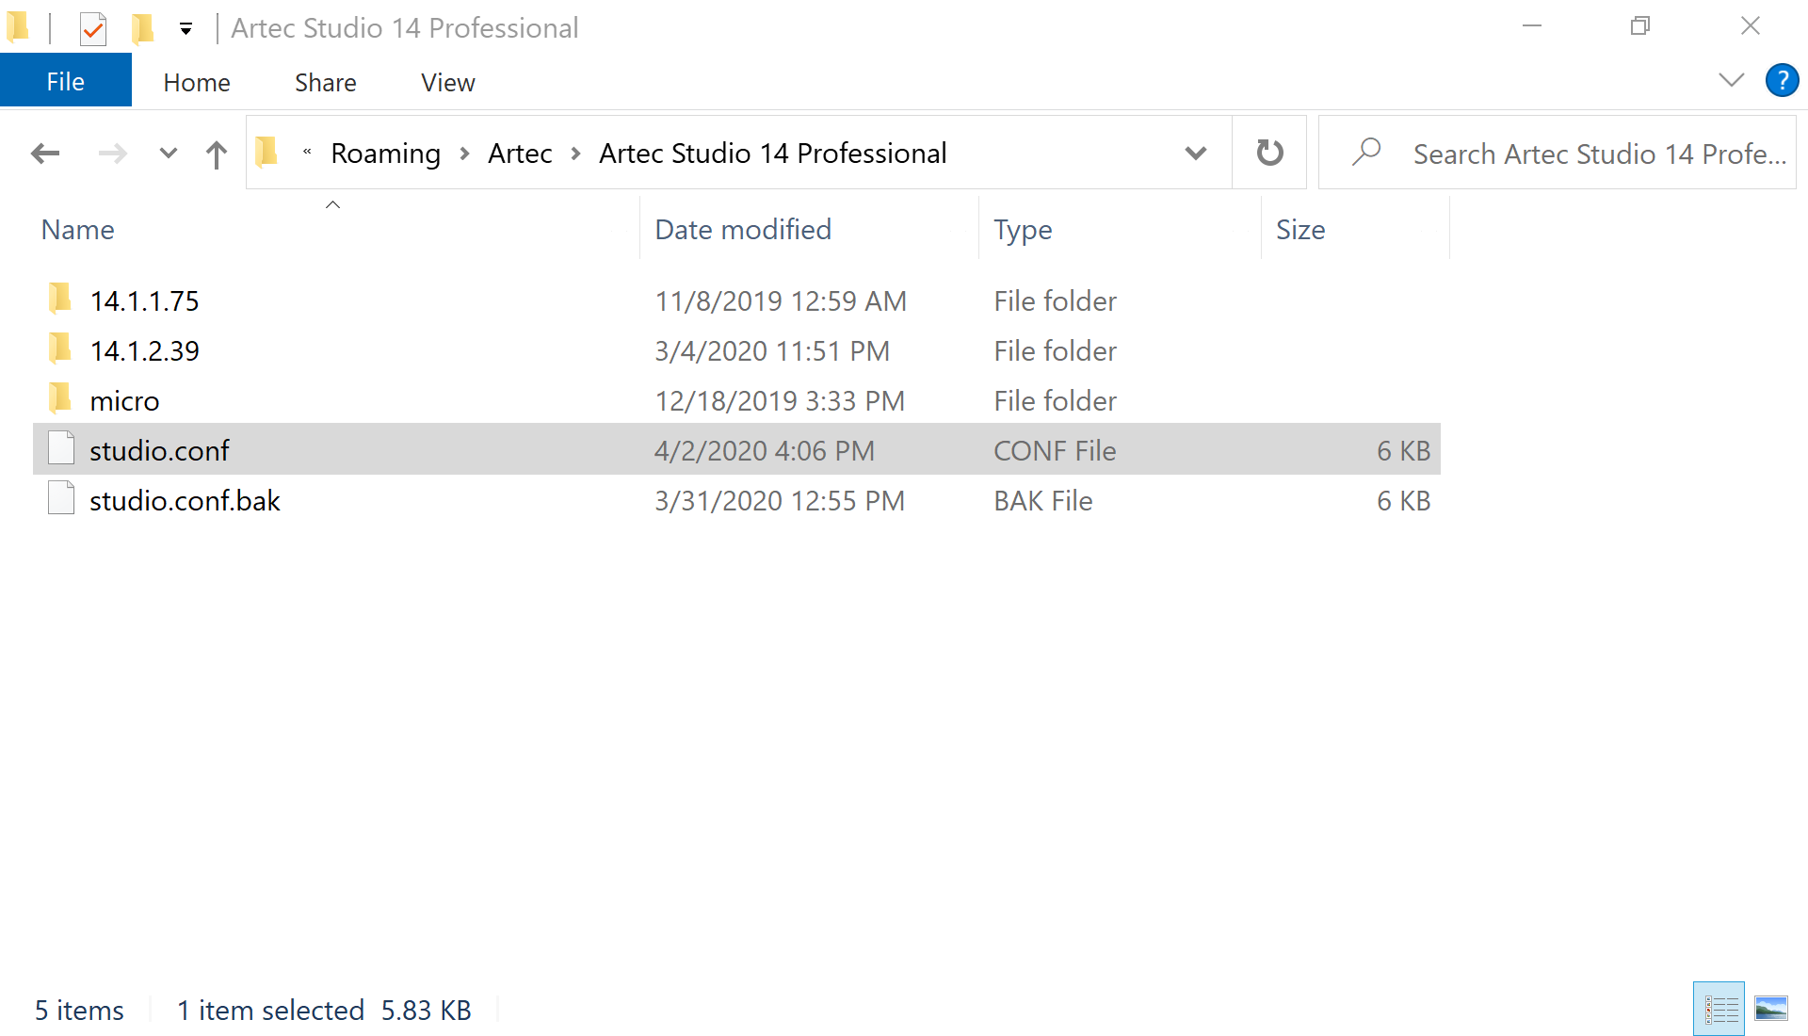Image resolution: width=1808 pixels, height=1036 pixels.
Task: Click the search magnifier icon
Action: click(x=1366, y=152)
